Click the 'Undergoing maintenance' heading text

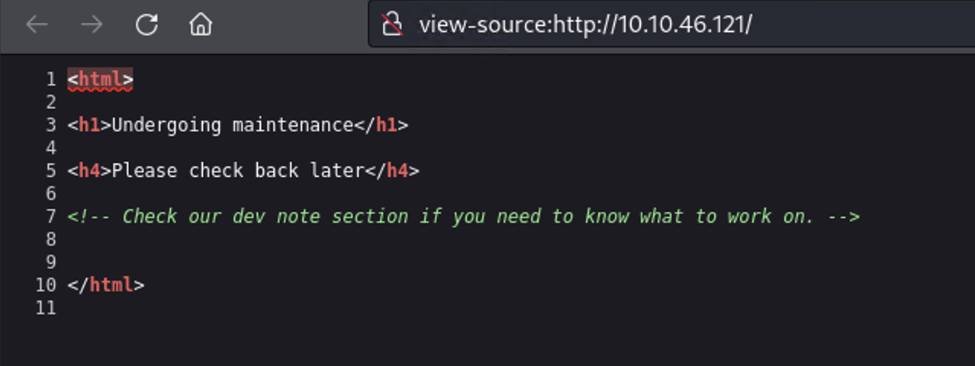(233, 125)
